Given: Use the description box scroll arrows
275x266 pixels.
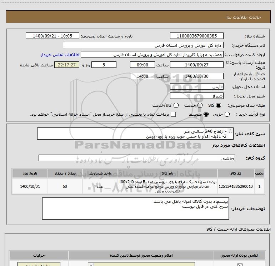Looking at the screenshot, I should coord(230,131).
